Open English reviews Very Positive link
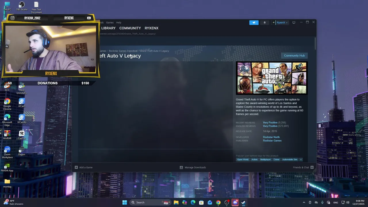The width and height of the screenshot is (368, 207). (x=270, y=126)
